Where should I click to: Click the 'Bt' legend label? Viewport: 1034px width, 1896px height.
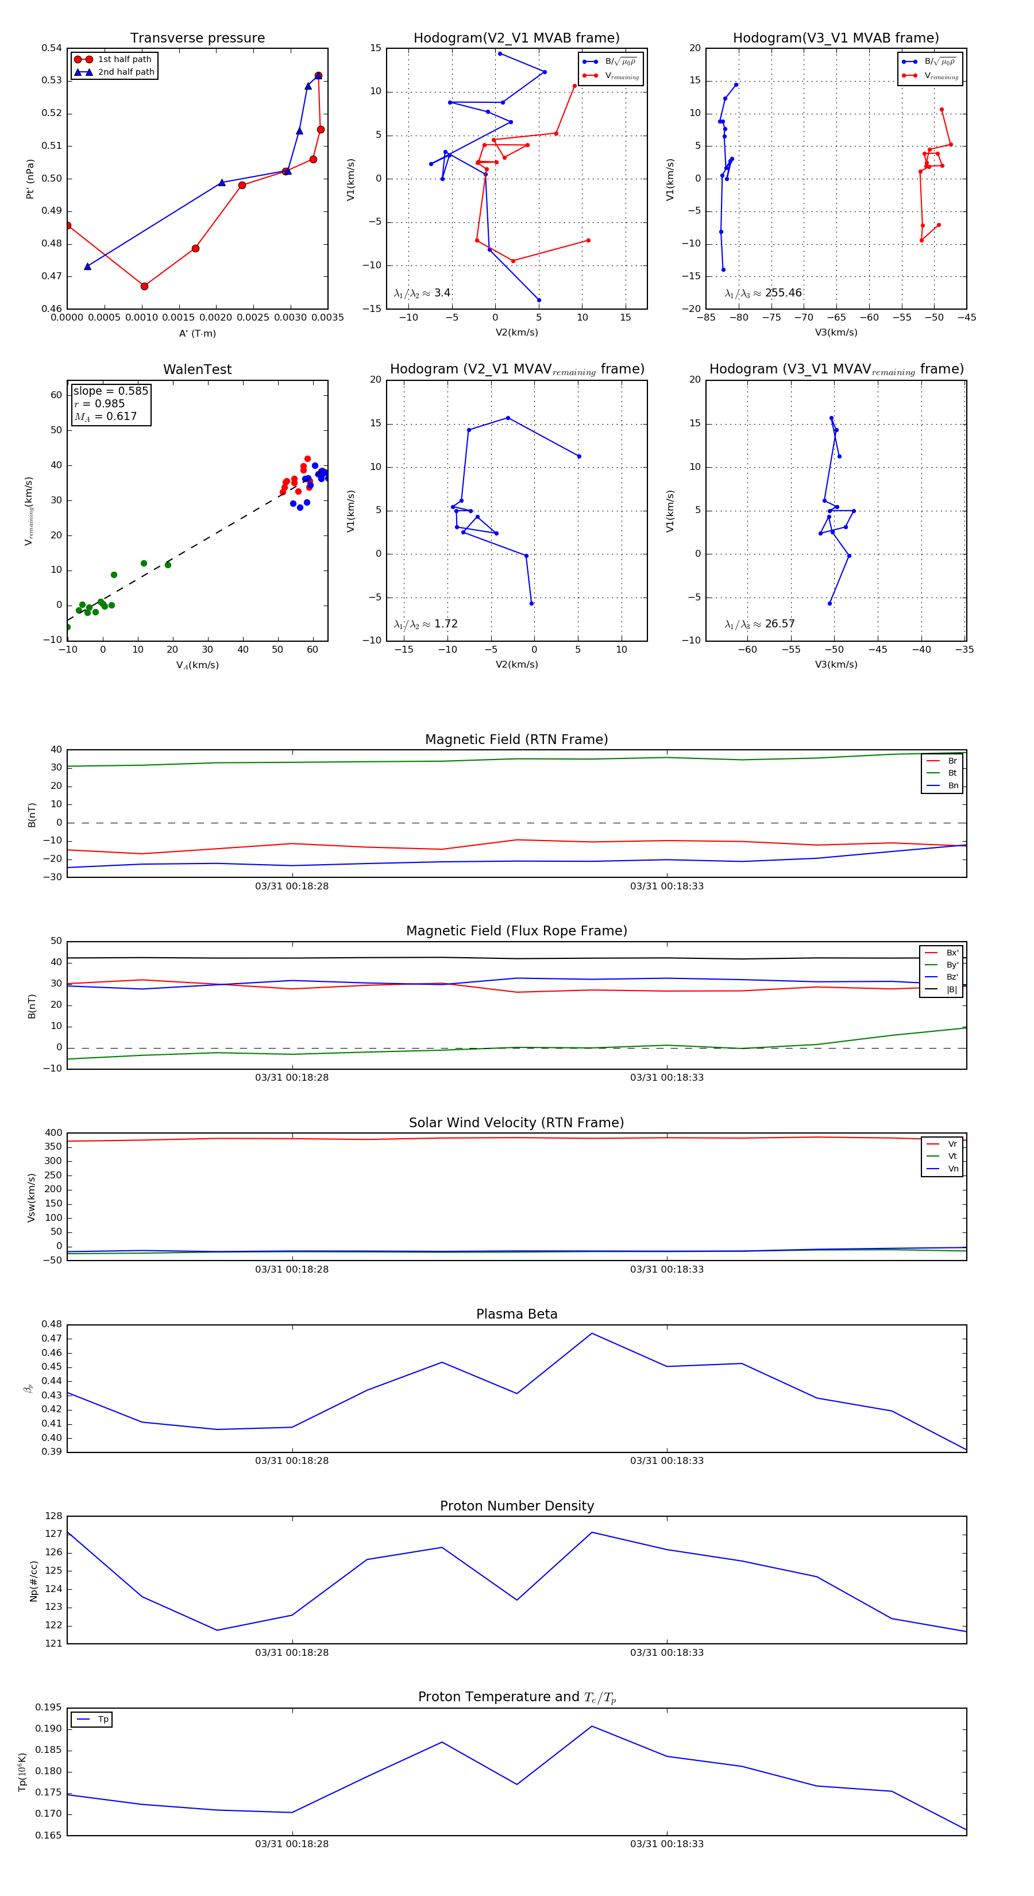[952, 773]
